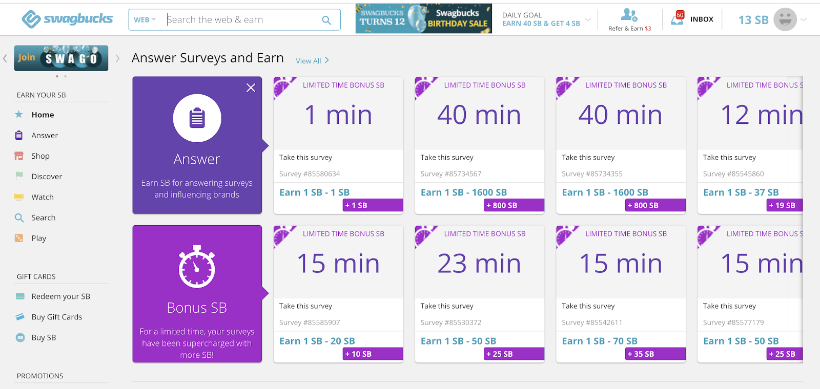Go to previous promo banner with left chevron
Screen dimensions: 820x389
5,58
